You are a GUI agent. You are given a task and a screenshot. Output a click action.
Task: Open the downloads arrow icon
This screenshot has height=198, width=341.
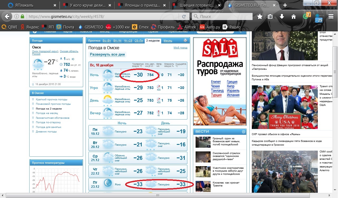click(282, 16)
